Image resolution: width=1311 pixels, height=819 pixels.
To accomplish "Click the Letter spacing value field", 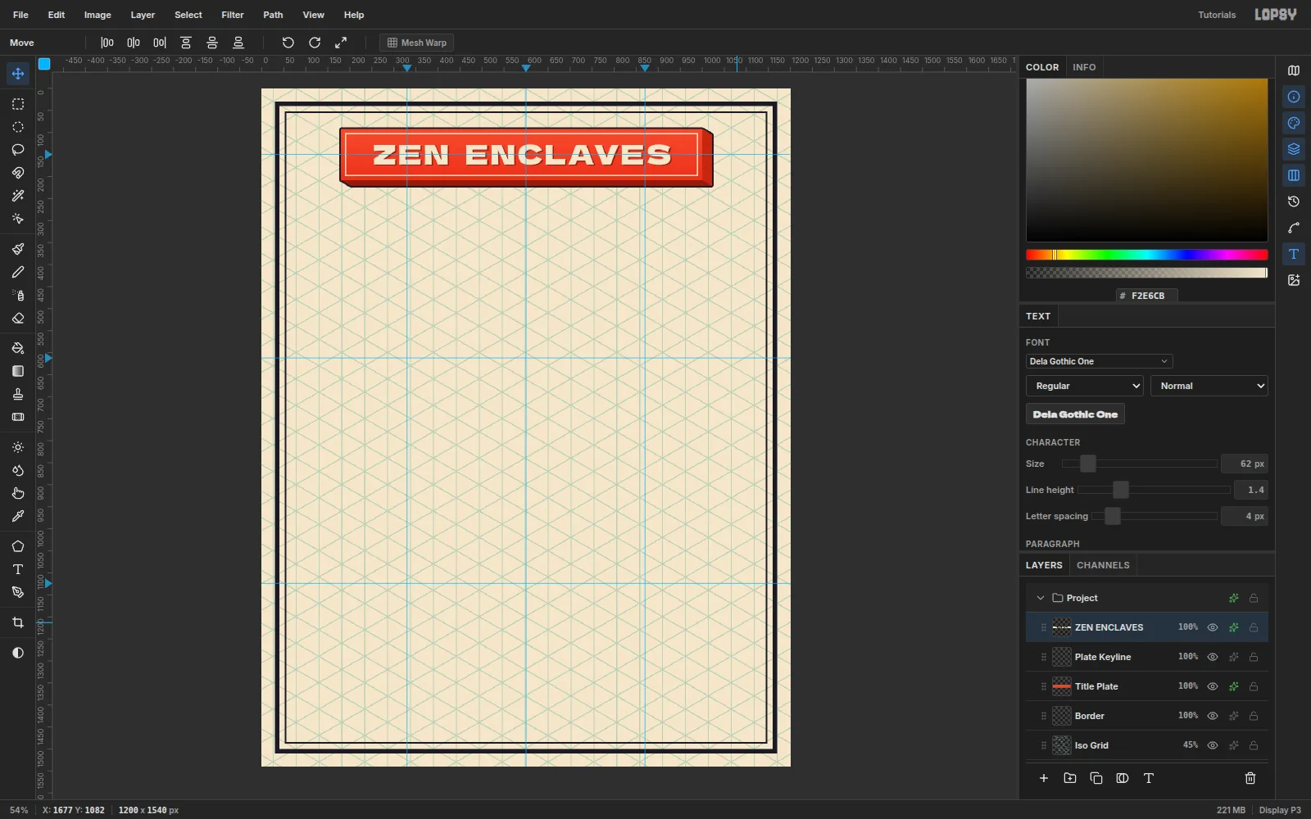I will pyautogui.click(x=1245, y=516).
